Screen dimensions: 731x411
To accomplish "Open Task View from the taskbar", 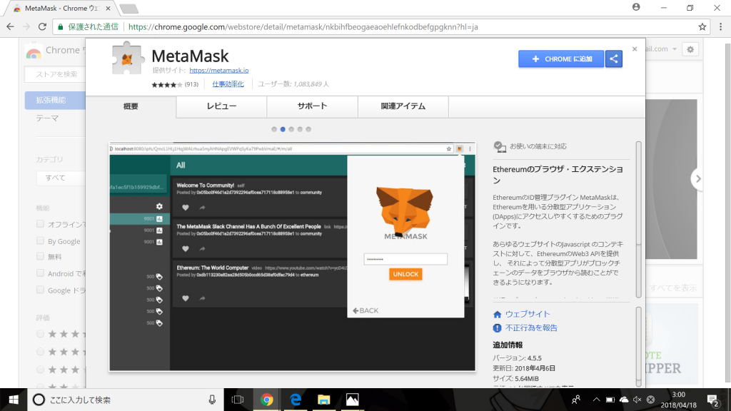I will click(238, 400).
